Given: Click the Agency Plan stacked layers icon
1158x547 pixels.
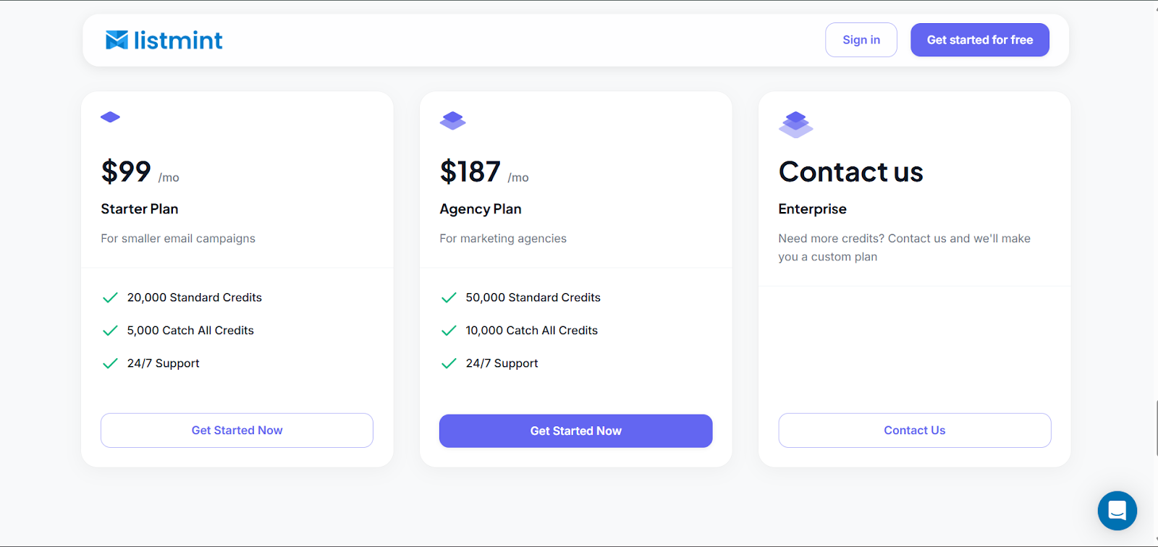Looking at the screenshot, I should [452, 120].
